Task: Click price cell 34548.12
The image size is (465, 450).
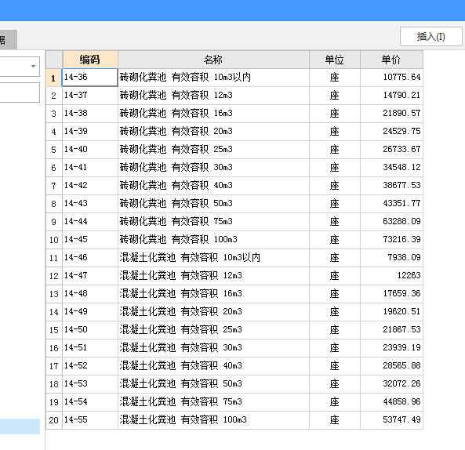Action: pyautogui.click(x=391, y=168)
